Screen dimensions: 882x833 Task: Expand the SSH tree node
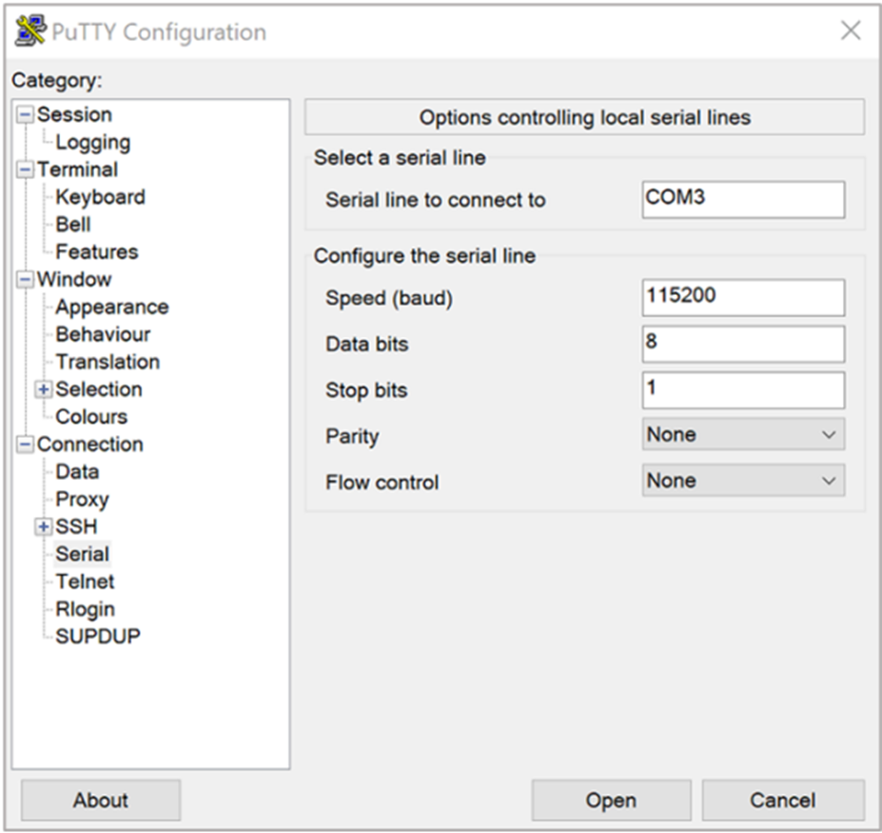[x=44, y=526]
